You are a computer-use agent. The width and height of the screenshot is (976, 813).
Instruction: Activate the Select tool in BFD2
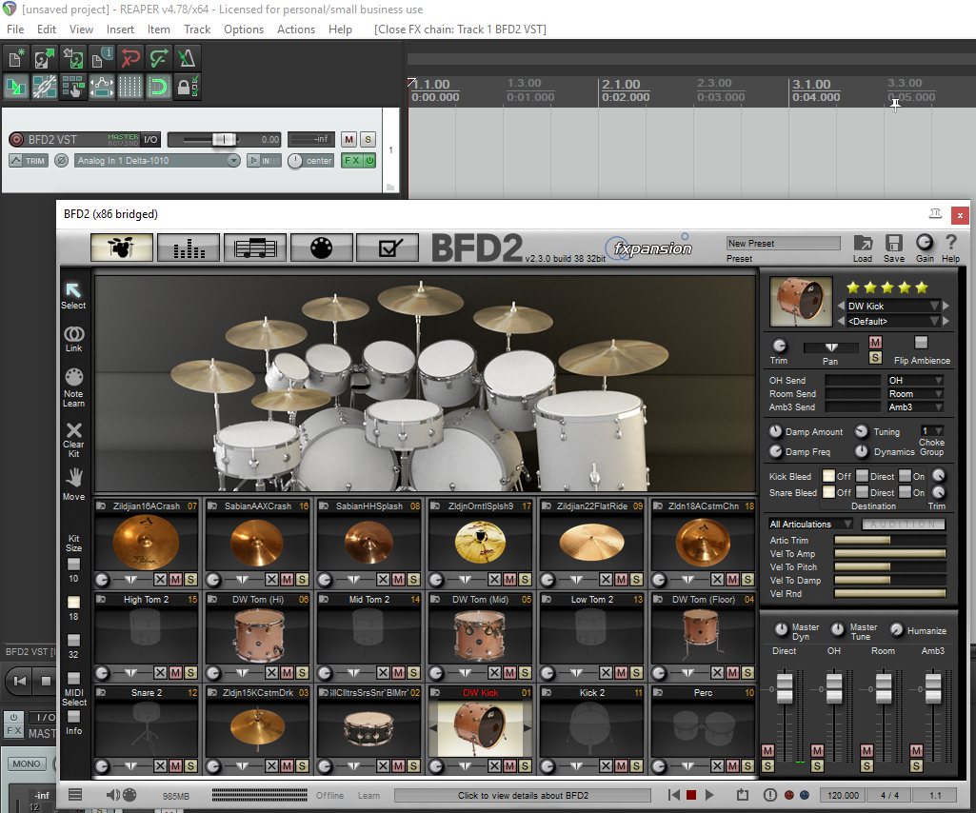pos(73,295)
